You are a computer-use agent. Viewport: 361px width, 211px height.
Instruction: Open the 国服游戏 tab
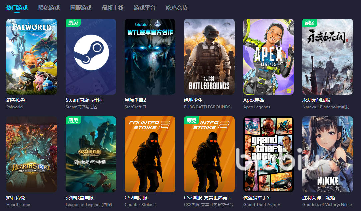point(81,8)
